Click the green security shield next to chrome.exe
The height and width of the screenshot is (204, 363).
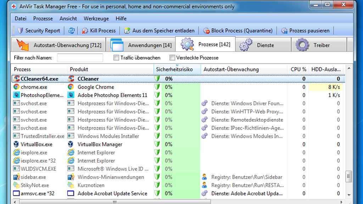[157, 87]
